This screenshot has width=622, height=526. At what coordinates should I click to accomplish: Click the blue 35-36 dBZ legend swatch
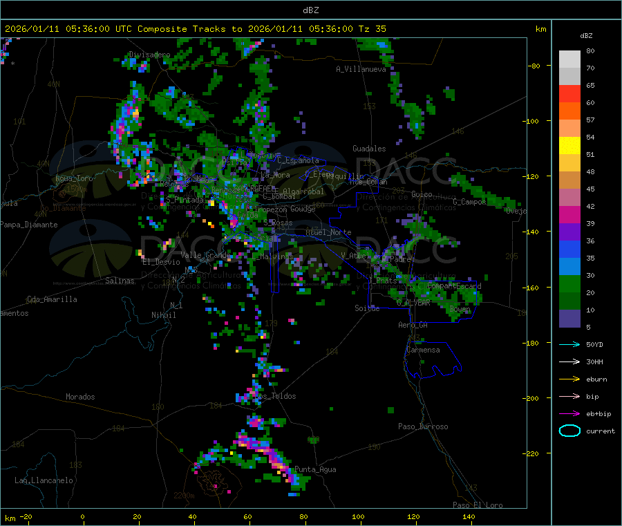[569, 249]
